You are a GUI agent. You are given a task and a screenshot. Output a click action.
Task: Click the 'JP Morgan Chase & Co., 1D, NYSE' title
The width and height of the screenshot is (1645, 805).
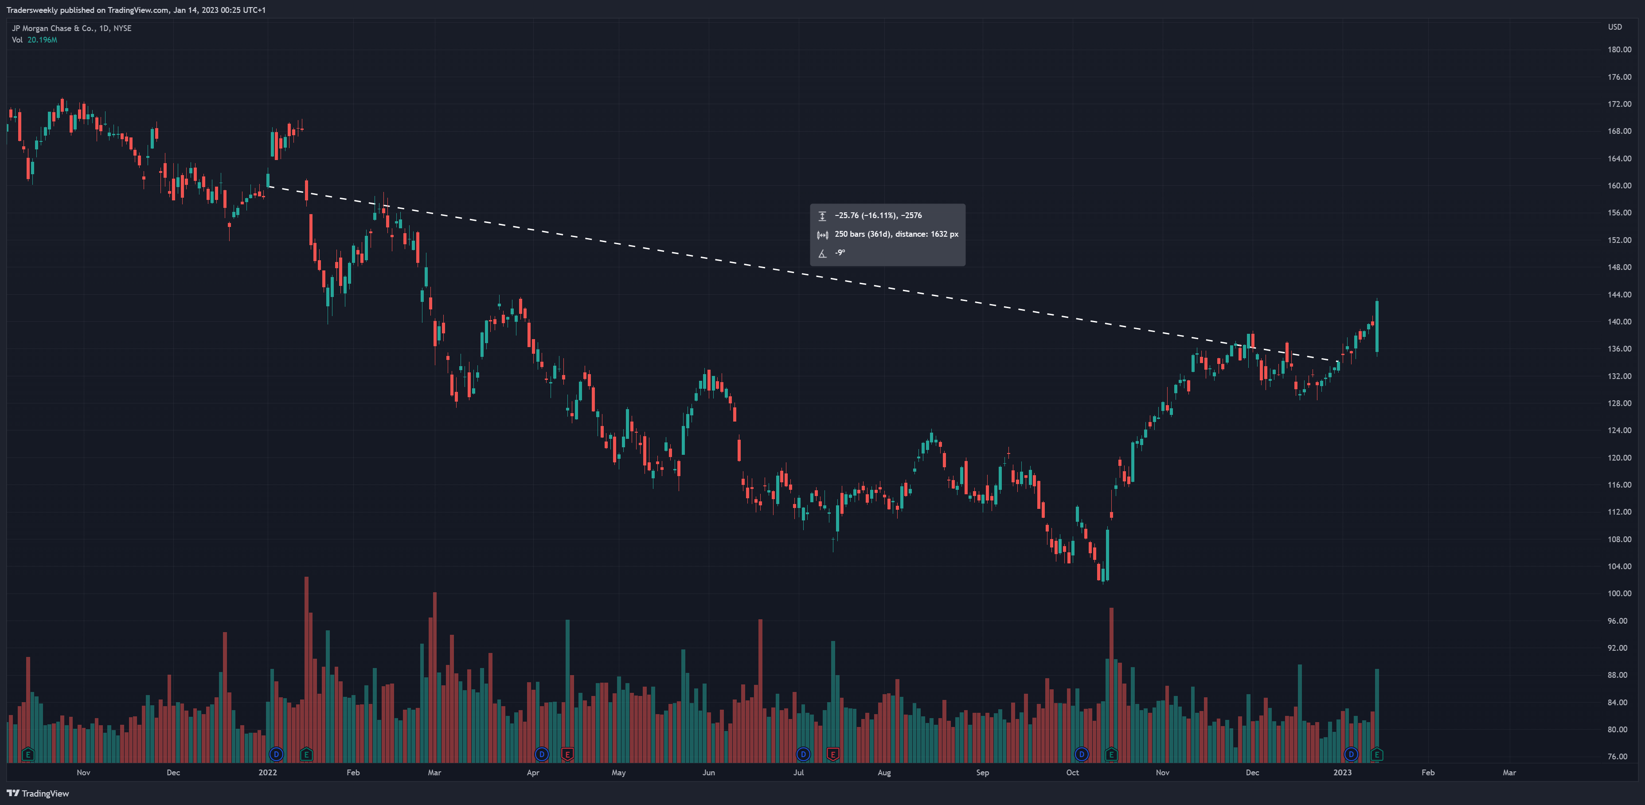click(71, 28)
